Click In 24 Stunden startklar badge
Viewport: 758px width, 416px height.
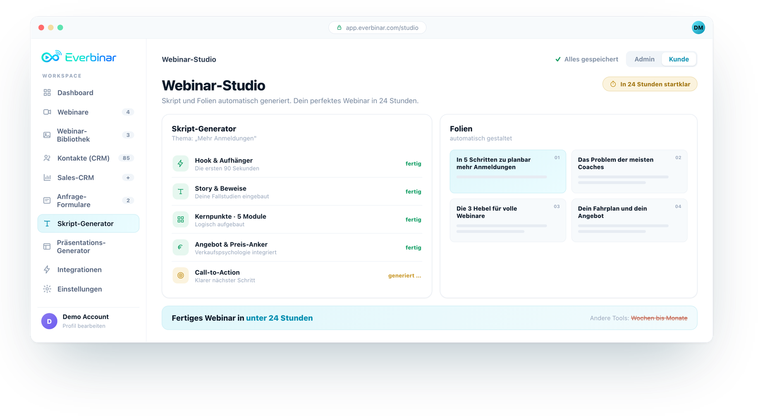[x=650, y=84]
